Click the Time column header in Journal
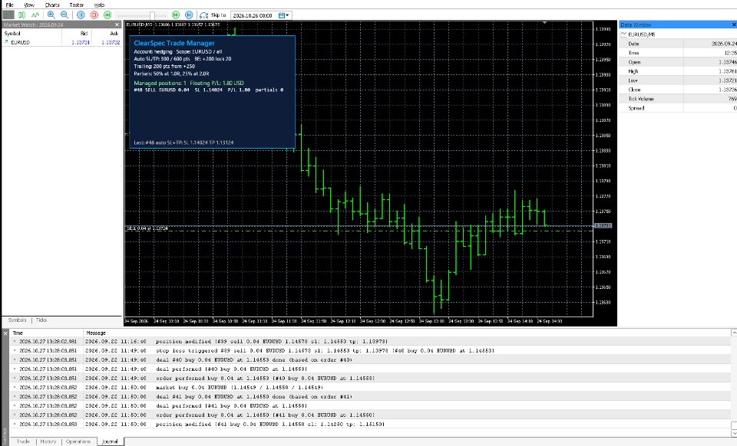737x446 pixels. (47, 333)
